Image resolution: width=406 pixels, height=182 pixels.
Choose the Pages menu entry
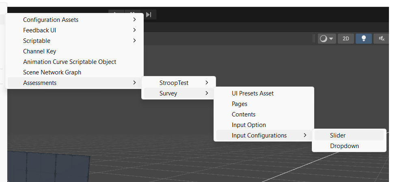click(x=264, y=104)
